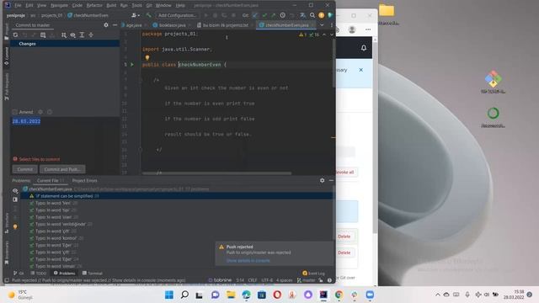Open Add Configuration dropdown
Screen dimensions: 539x303
click(177, 15)
